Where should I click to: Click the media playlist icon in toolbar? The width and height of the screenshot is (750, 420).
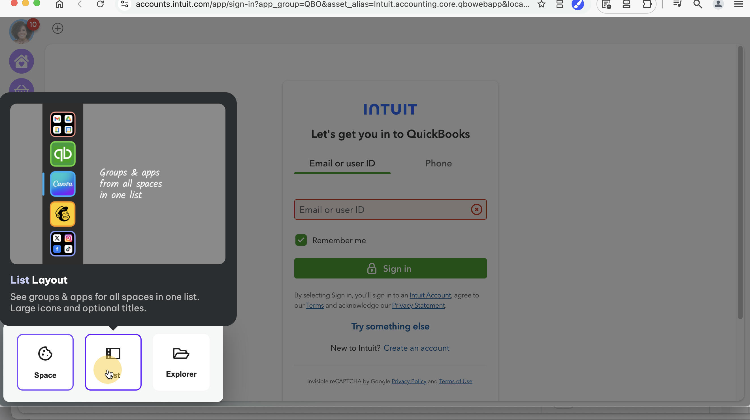(677, 4)
